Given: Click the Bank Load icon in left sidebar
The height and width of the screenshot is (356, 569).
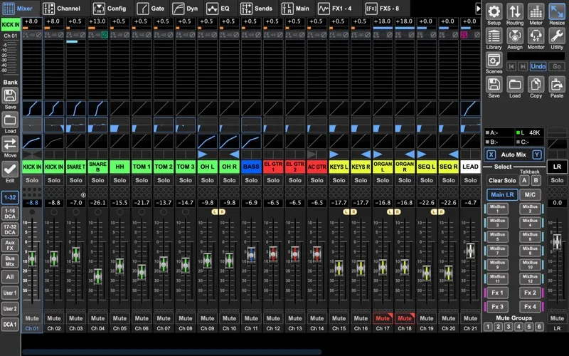Looking at the screenshot, I should (x=10, y=120).
